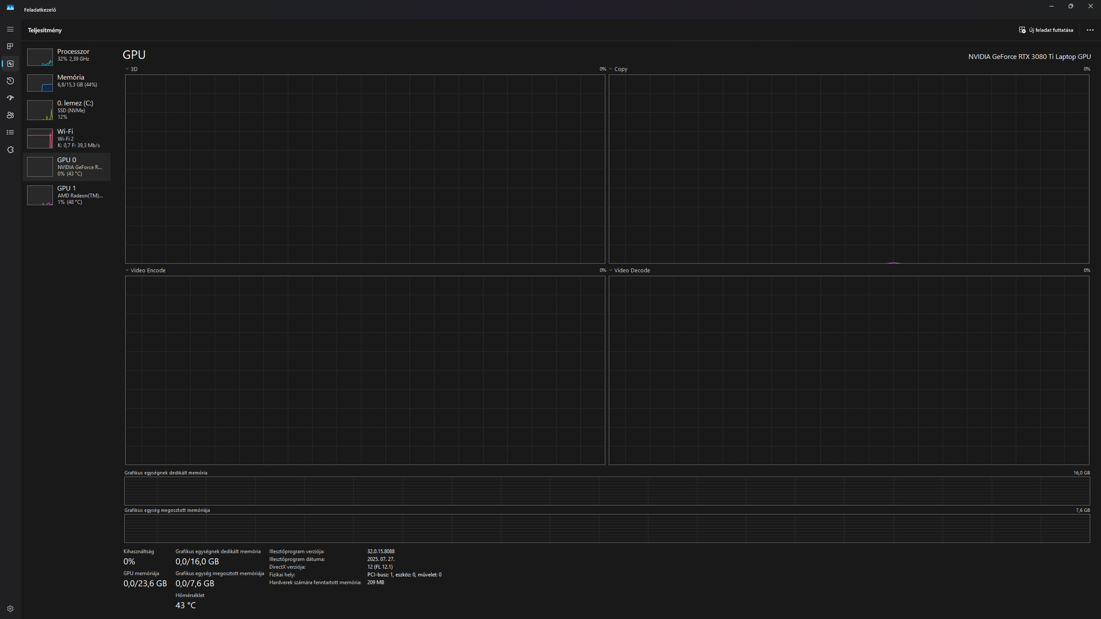Click the Performance page icon
This screenshot has height=619, width=1101.
click(10, 64)
